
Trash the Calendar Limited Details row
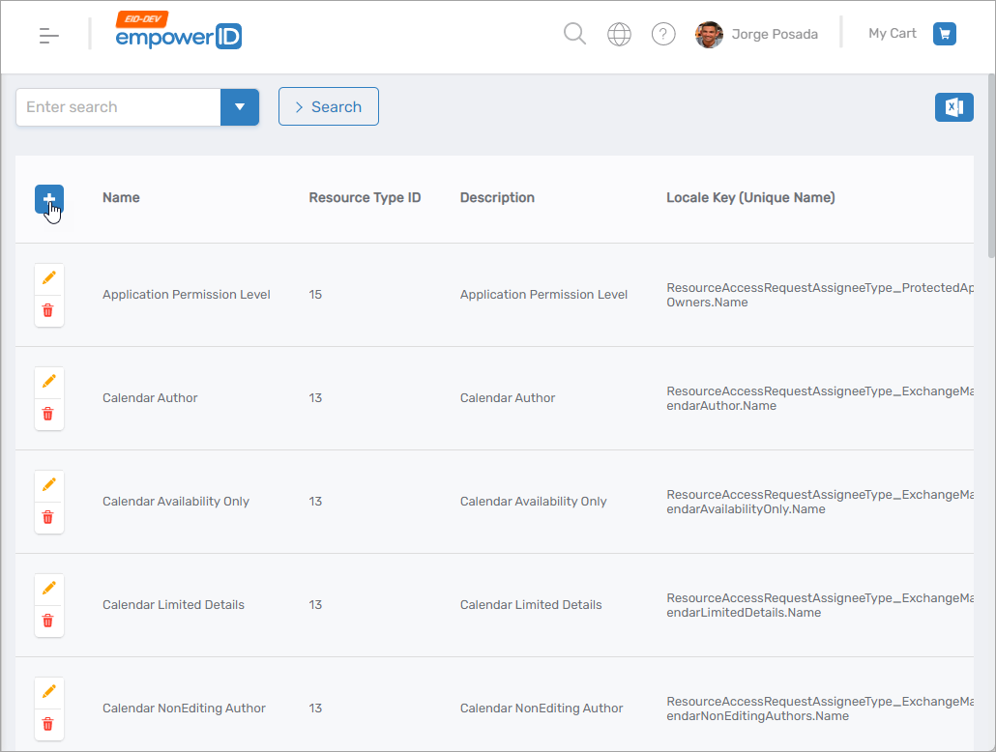coord(49,622)
